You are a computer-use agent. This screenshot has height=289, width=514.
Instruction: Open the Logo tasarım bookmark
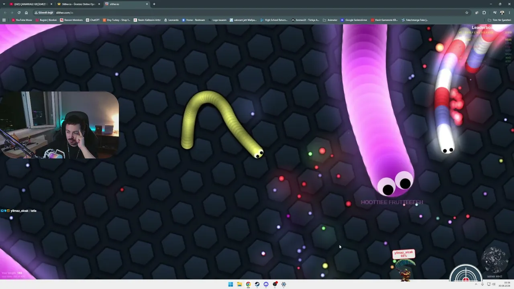217,20
